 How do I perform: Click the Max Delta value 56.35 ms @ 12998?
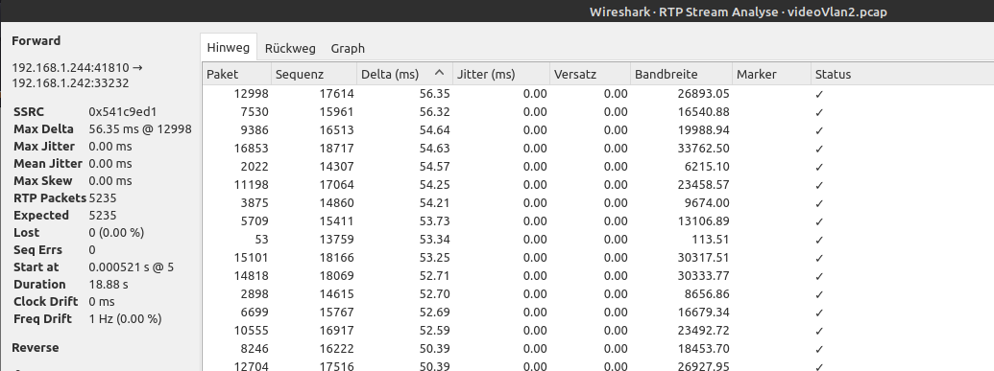coord(140,129)
